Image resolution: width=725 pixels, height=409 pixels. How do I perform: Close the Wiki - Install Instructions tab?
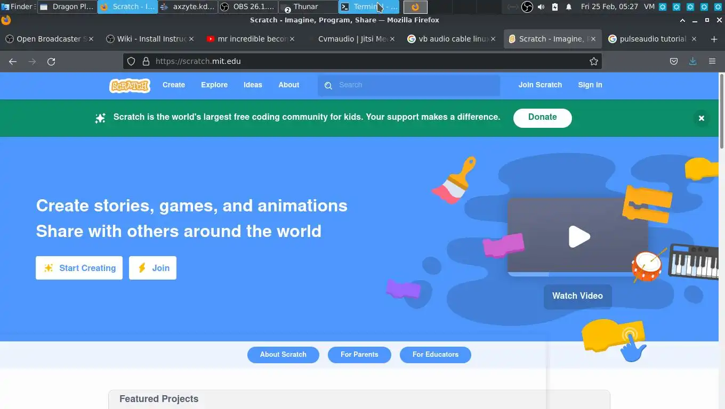tap(191, 39)
